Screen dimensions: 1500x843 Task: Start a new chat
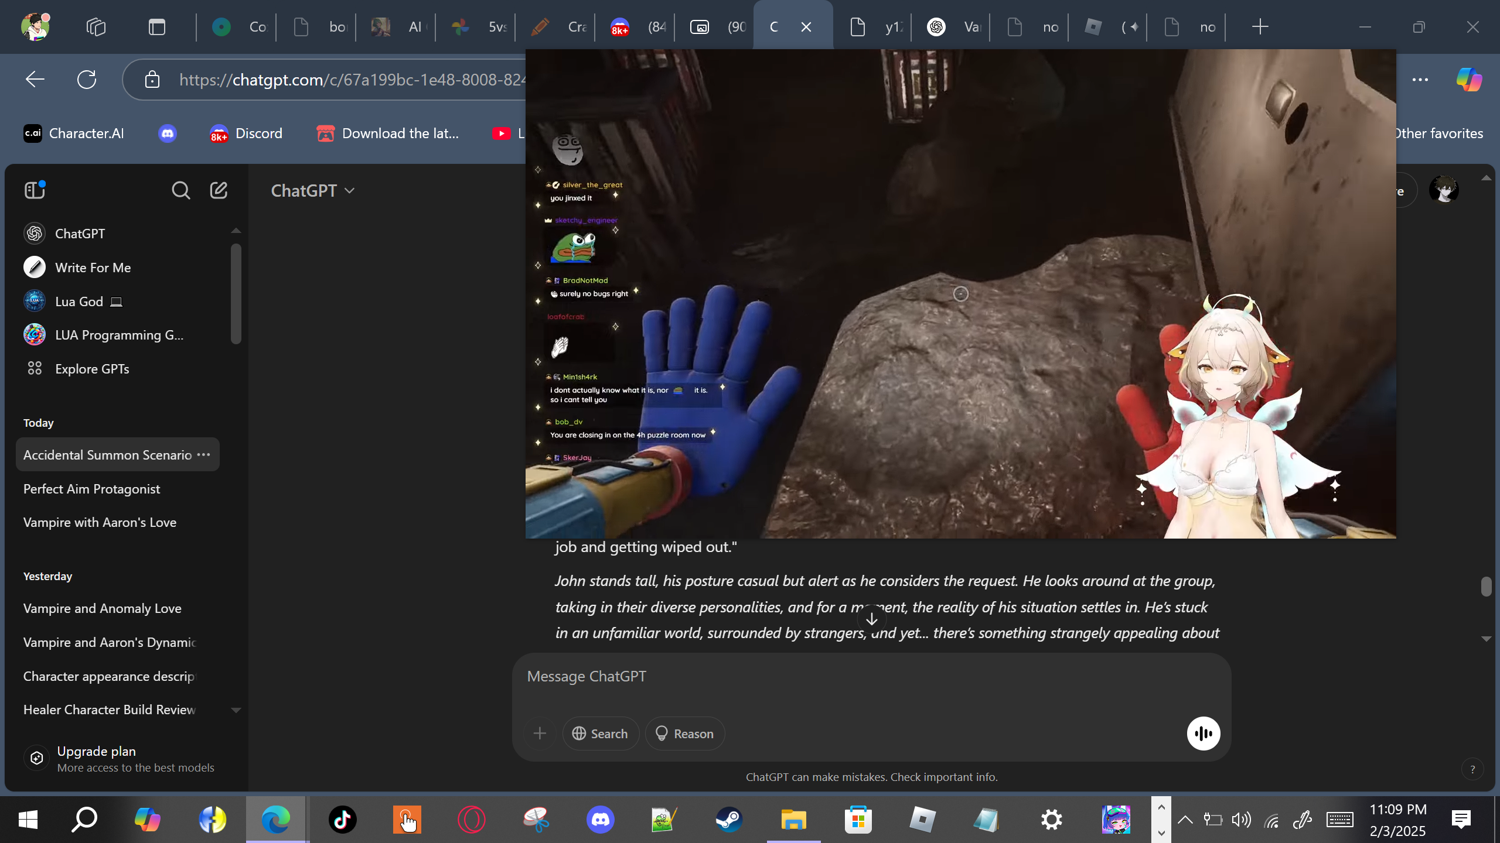click(219, 190)
